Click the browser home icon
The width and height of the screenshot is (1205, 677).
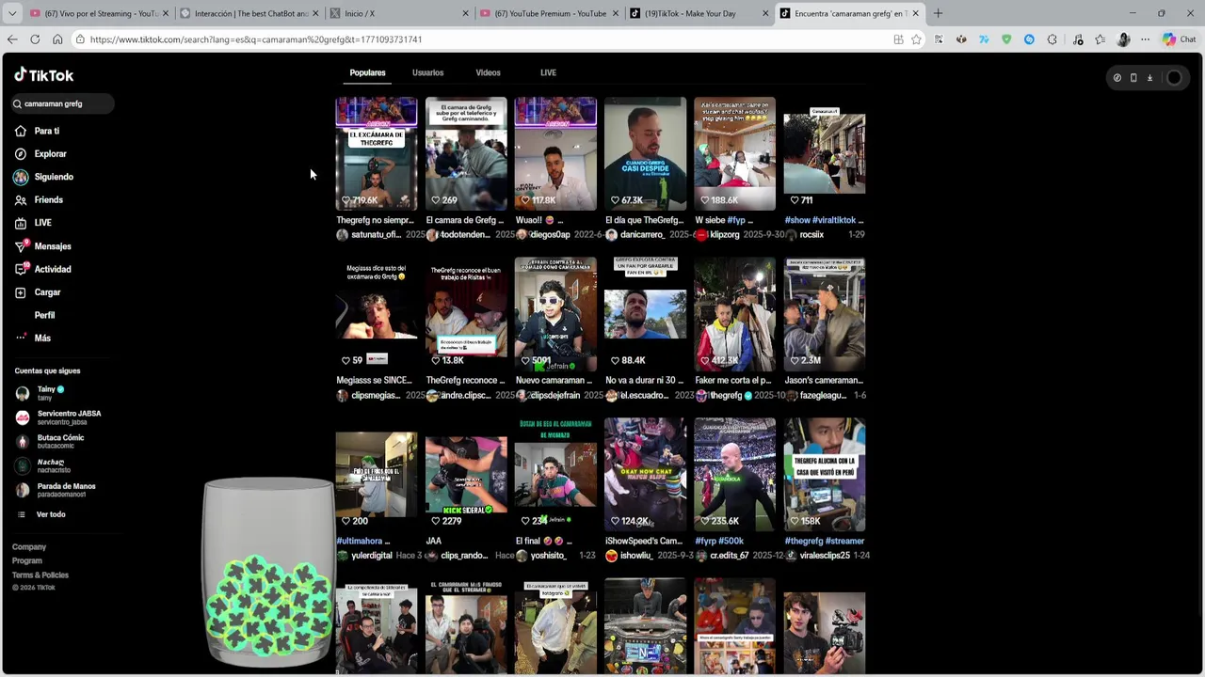click(x=57, y=39)
